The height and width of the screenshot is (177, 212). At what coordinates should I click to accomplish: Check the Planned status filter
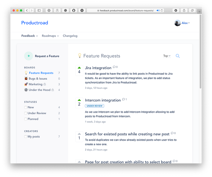(x=25, y=119)
